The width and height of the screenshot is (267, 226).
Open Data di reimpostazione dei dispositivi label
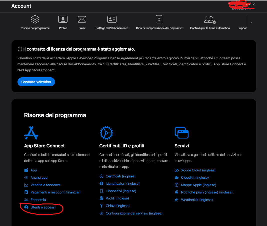click(159, 28)
